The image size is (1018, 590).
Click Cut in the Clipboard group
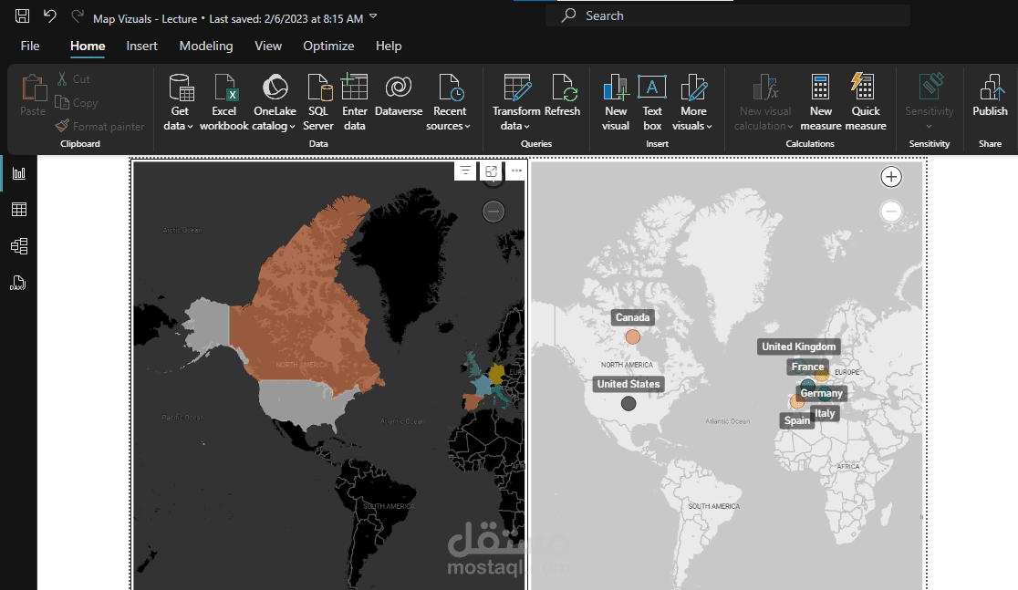[73, 79]
